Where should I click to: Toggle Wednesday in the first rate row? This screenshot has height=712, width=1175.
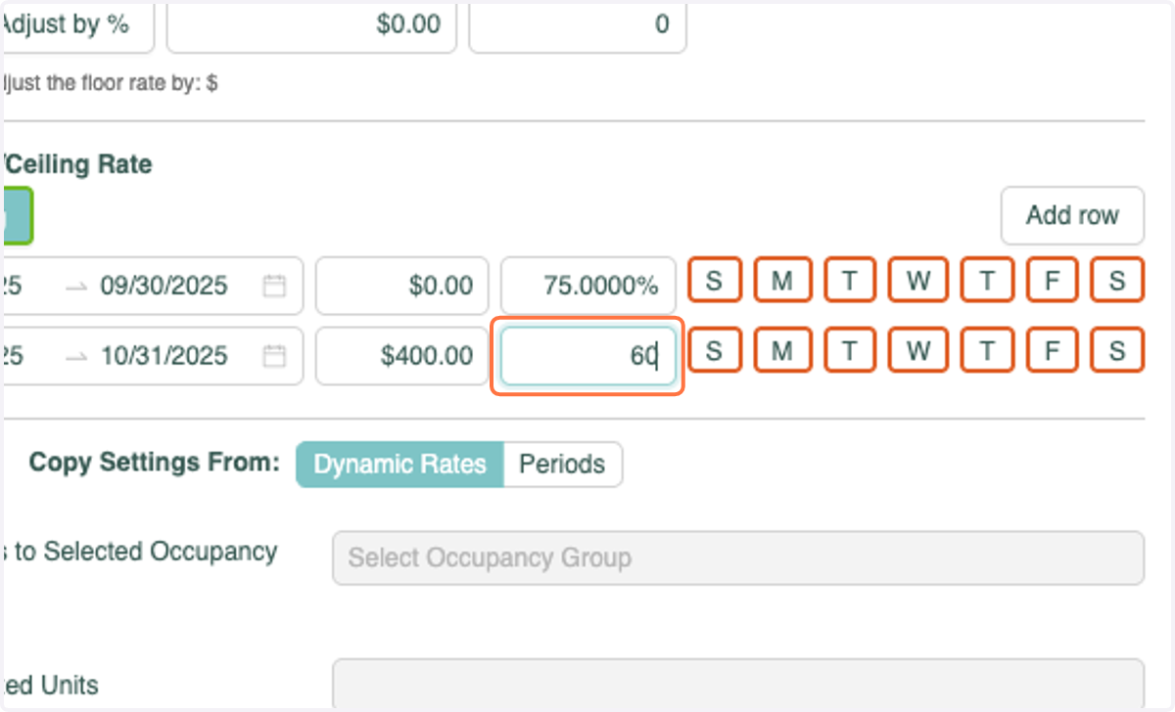pos(917,280)
